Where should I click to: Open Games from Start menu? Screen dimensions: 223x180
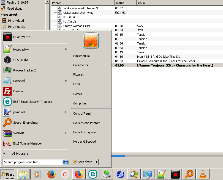pyautogui.click(x=78, y=94)
